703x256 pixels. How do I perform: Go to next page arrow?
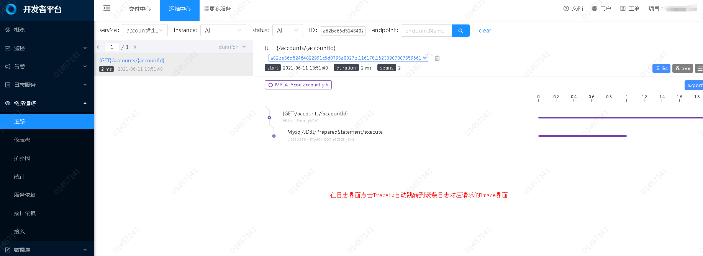click(x=135, y=47)
